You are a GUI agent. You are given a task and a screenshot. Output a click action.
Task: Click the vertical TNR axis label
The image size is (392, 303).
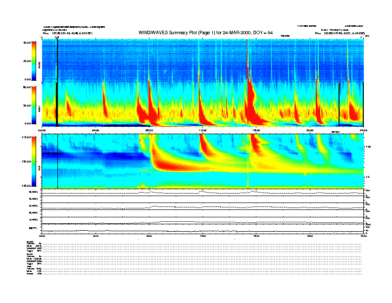click(x=39, y=169)
